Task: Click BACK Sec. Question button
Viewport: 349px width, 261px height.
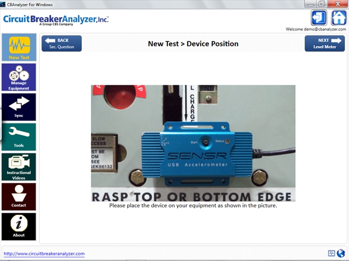Action: (x=62, y=43)
